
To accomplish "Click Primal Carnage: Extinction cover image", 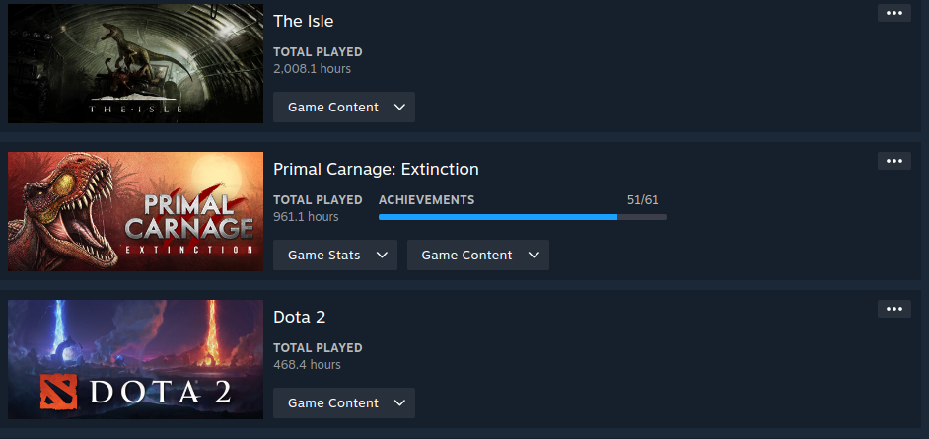I will [135, 211].
